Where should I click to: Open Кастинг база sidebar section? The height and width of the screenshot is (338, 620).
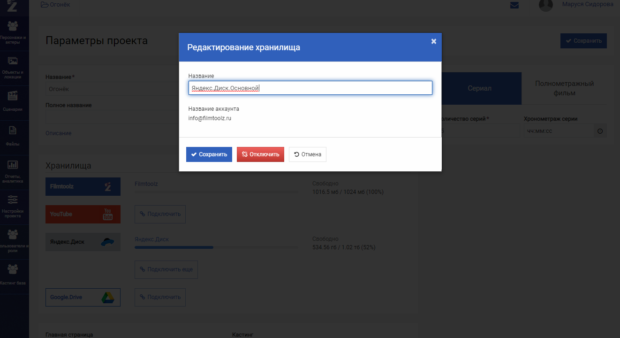pyautogui.click(x=13, y=276)
